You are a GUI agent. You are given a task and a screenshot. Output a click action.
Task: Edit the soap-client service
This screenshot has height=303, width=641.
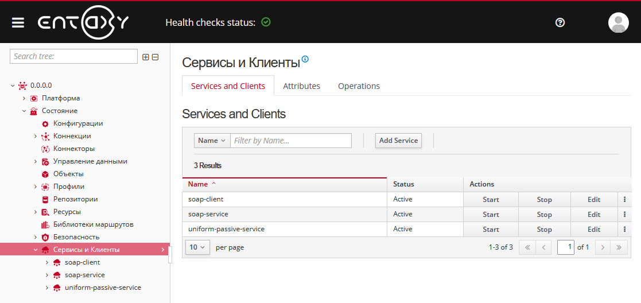point(595,200)
